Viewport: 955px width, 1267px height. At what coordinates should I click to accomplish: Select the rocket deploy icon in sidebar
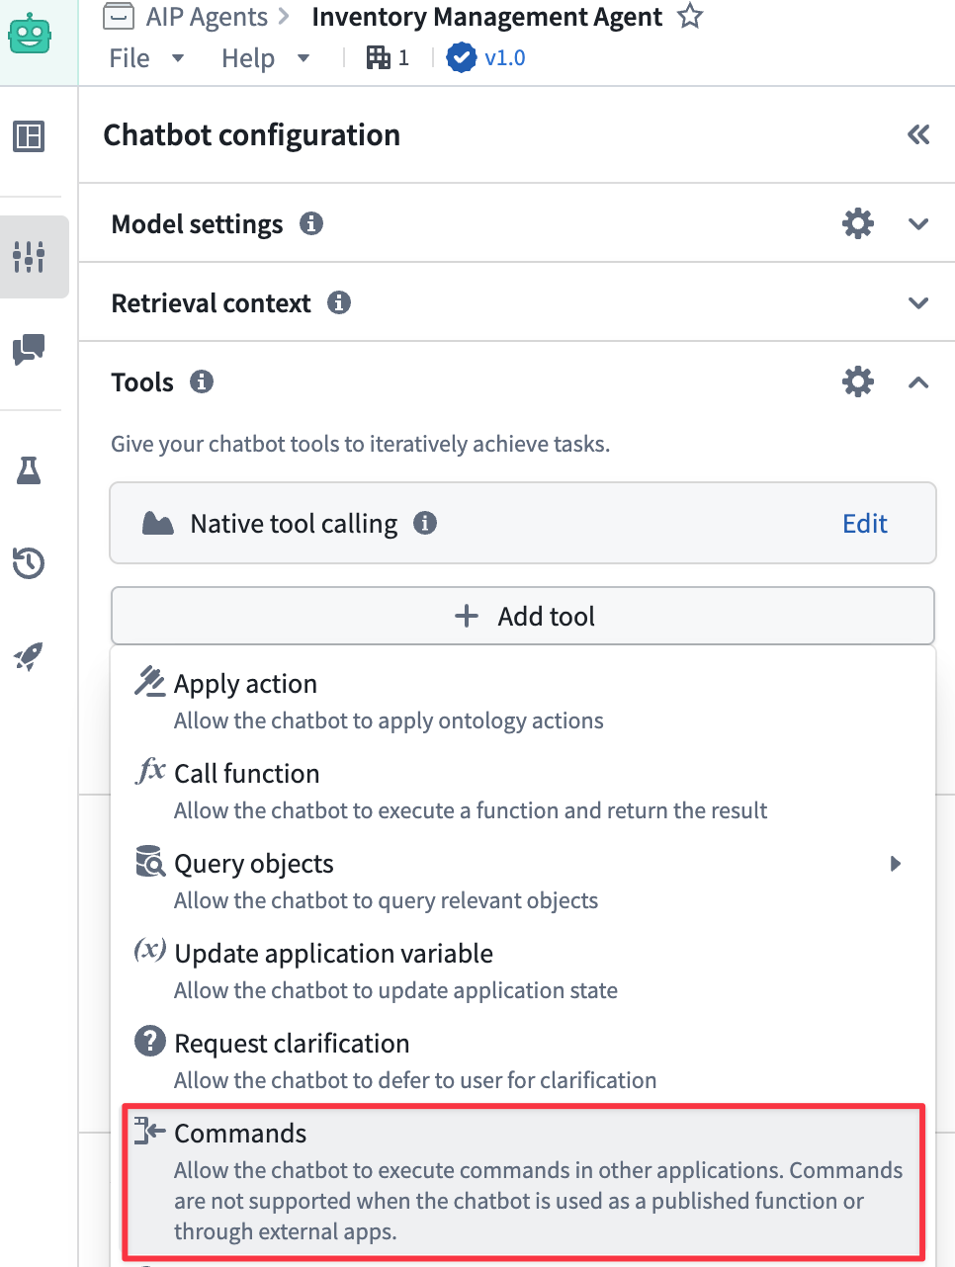point(30,655)
